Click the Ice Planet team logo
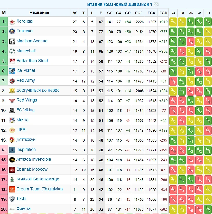The width and height of the screenshot is (212, 214). pyautogui.click(x=12, y=71)
